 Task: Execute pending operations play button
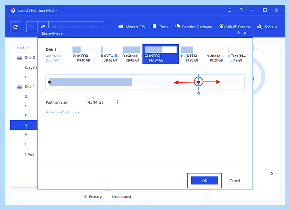(54, 27)
